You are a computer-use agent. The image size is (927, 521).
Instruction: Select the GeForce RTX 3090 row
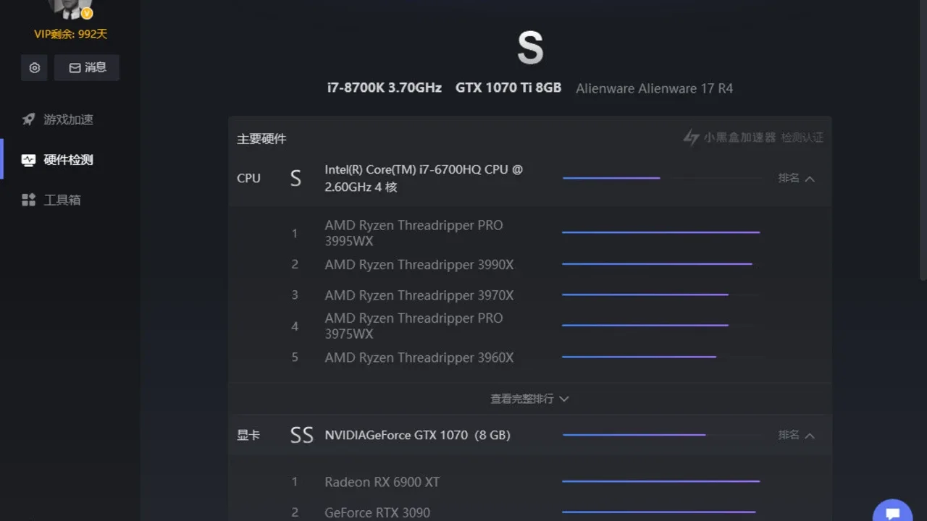click(529, 512)
